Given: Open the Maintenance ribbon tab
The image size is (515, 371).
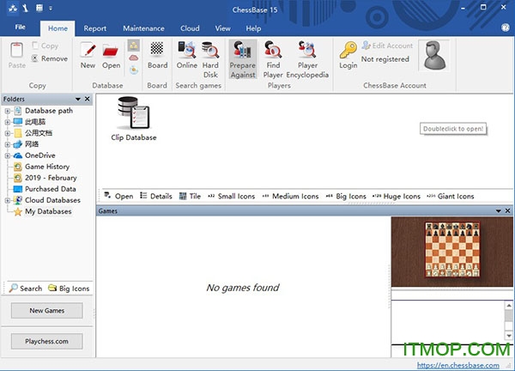Looking at the screenshot, I should point(143,28).
